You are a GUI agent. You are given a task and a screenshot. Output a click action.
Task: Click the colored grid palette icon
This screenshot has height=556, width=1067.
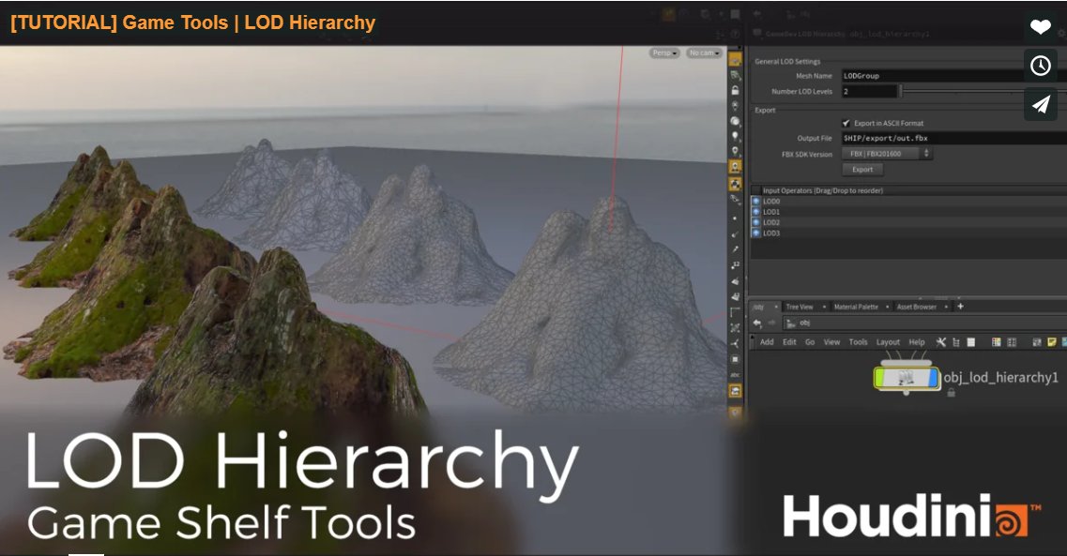click(997, 342)
